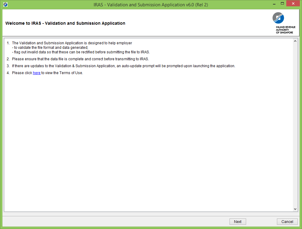Click the IRAS application icon in title bar

pyautogui.click(x=5, y=5)
